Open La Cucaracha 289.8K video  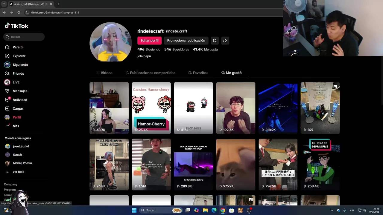click(x=193, y=165)
